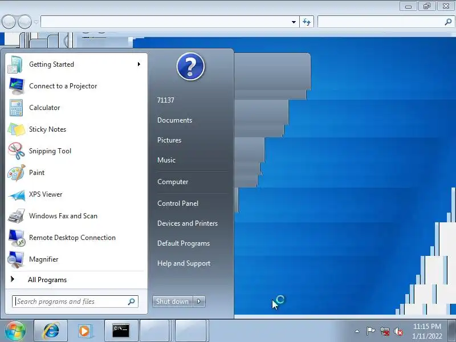The height and width of the screenshot is (342, 456).
Task: Open Sticky Notes icon
Action: pyautogui.click(x=17, y=129)
